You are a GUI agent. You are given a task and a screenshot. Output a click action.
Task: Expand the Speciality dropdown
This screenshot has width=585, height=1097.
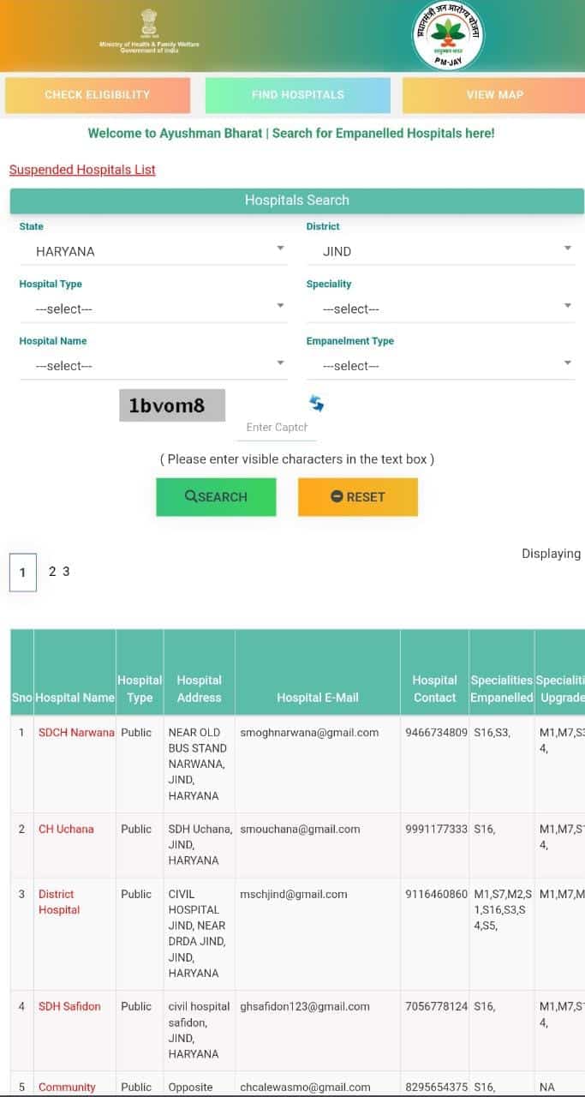point(439,309)
